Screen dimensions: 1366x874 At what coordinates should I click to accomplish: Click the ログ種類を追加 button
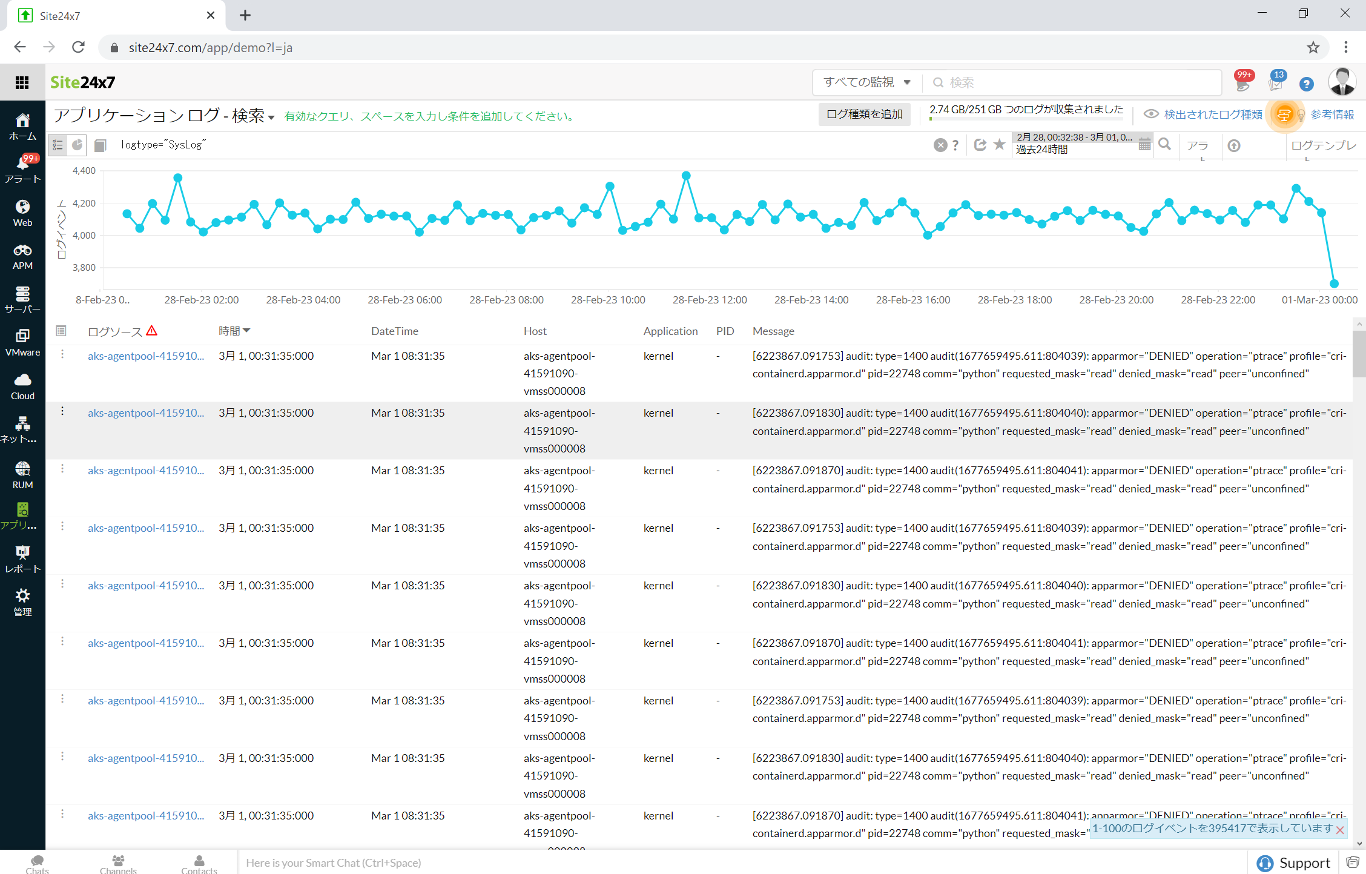pyautogui.click(x=864, y=114)
